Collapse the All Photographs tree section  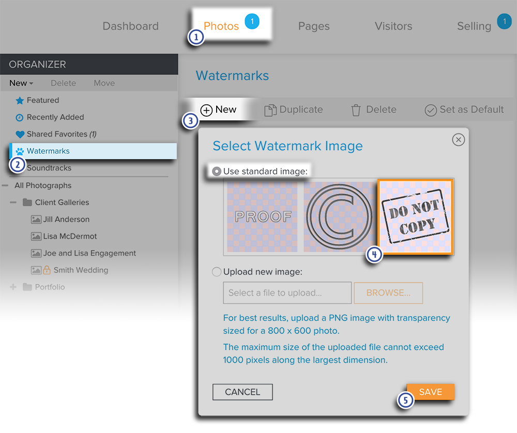click(6, 185)
